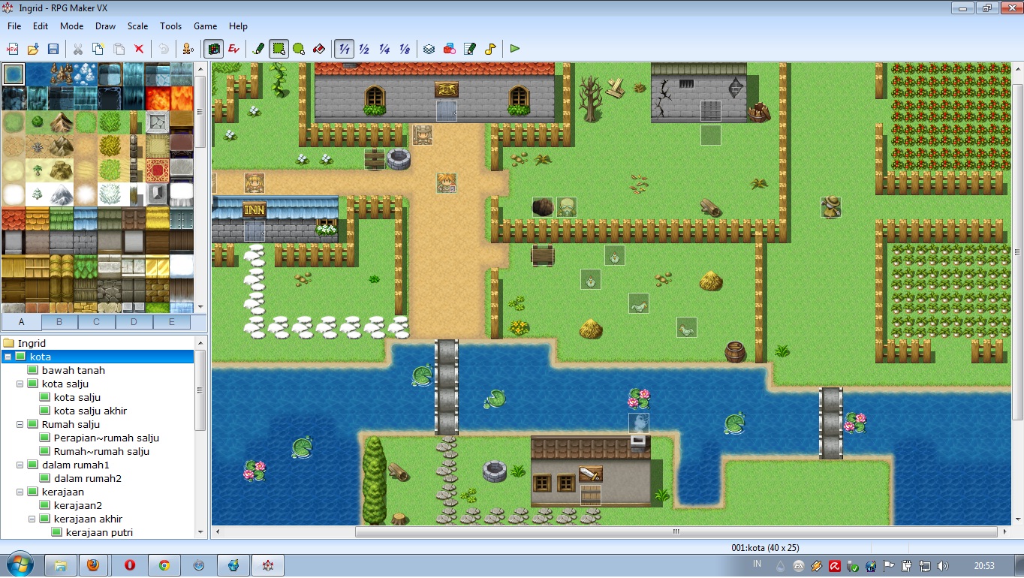Open Windows Explorer from the taskbar
The width and height of the screenshot is (1024, 578).
click(x=61, y=564)
